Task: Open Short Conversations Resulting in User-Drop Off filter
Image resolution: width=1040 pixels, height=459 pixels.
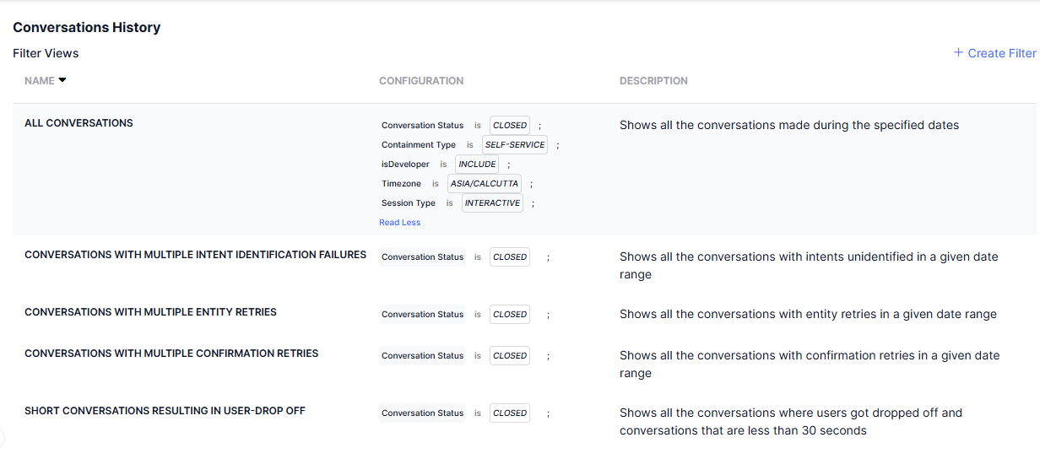Action: pos(165,411)
